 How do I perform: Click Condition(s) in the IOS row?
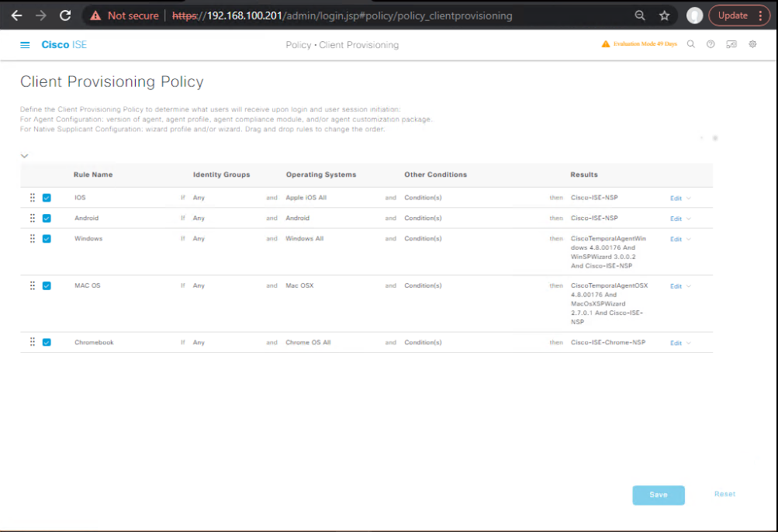click(x=423, y=198)
